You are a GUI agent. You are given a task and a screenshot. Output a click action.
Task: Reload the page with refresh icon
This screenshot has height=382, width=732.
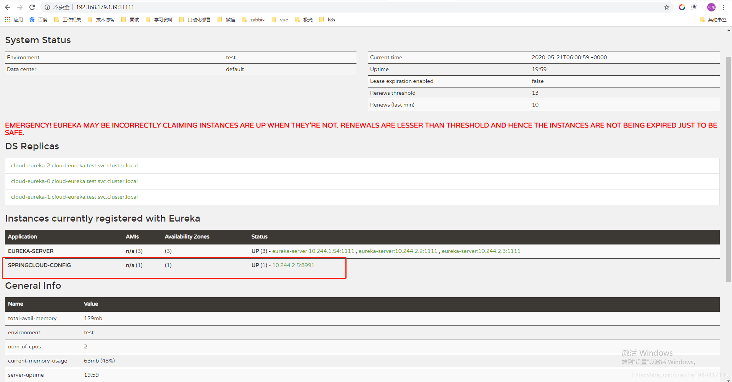tap(32, 7)
